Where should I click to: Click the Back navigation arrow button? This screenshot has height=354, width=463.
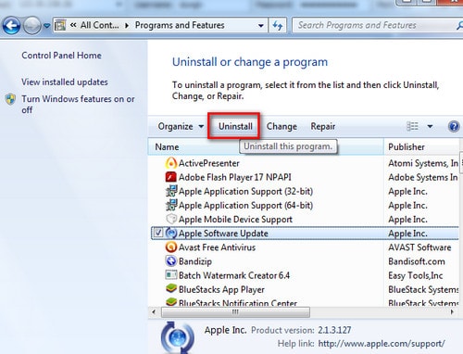coord(12,25)
